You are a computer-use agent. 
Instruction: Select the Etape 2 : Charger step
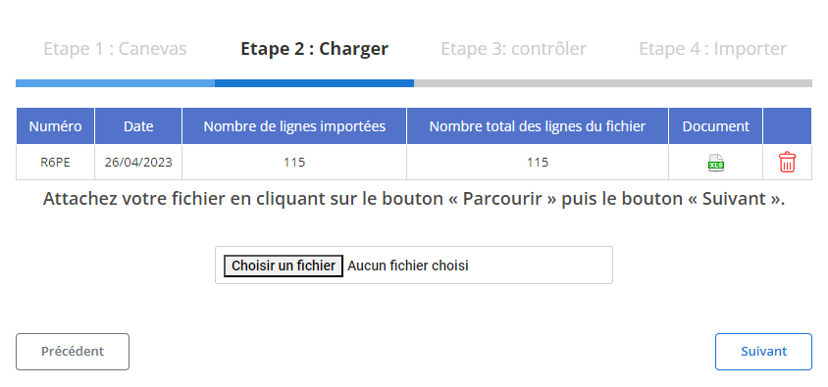(x=314, y=49)
